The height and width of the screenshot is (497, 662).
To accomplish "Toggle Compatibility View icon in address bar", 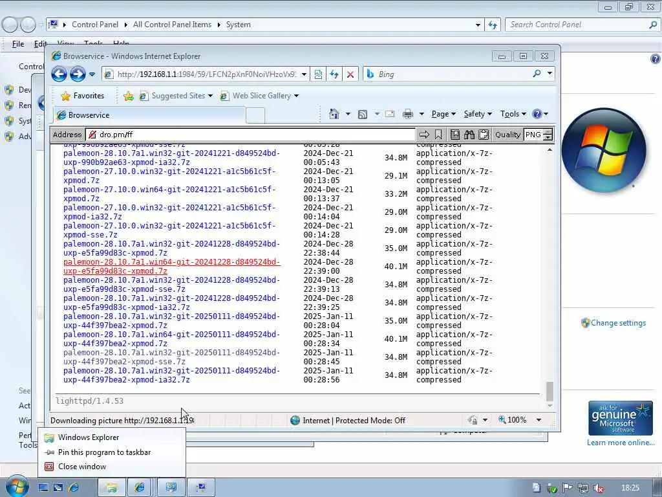I will tap(318, 74).
